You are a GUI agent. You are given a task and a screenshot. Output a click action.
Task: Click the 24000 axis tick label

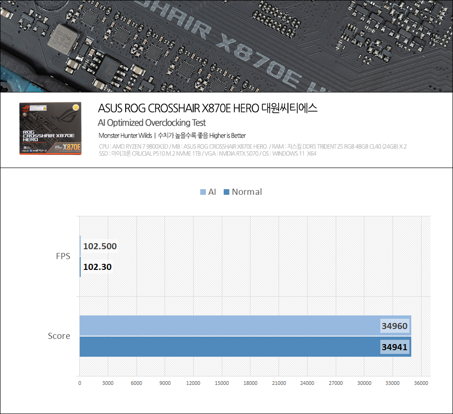(307, 383)
